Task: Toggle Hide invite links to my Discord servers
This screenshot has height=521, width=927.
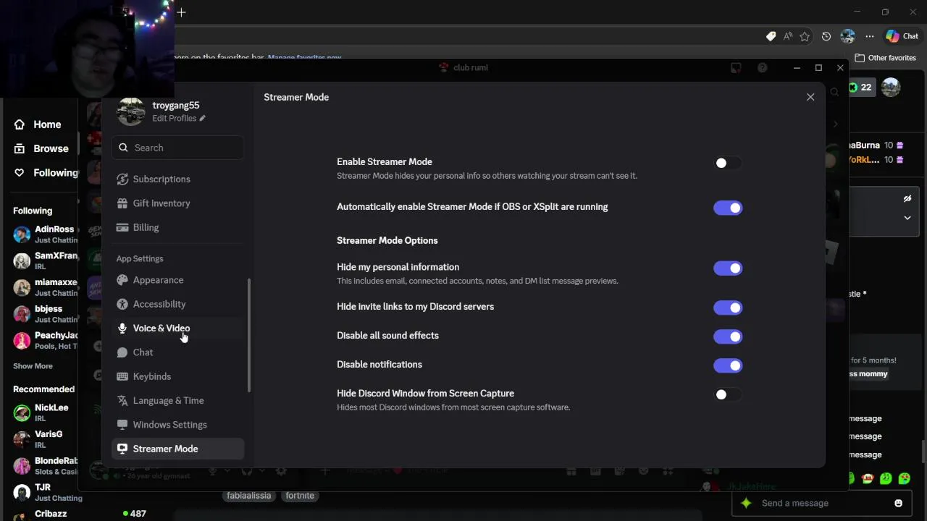Action: (728, 308)
